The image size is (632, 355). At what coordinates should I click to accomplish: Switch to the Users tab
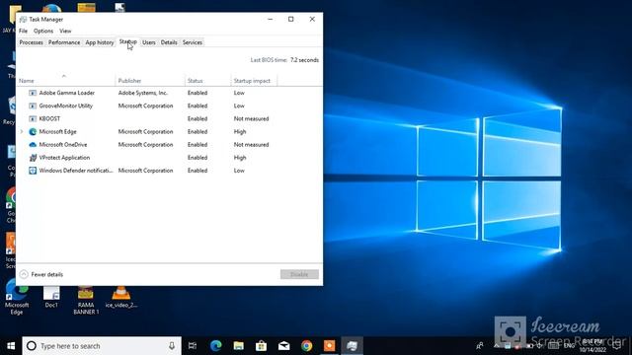click(x=149, y=42)
